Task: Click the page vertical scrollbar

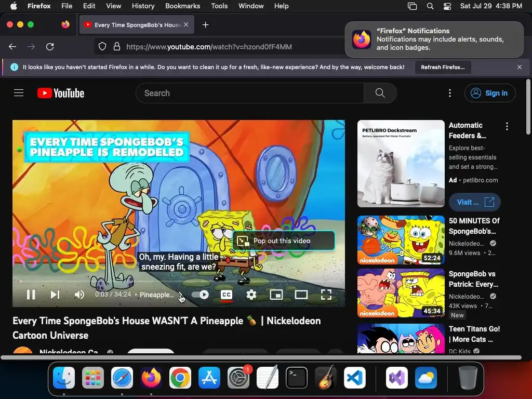Action: point(528,107)
